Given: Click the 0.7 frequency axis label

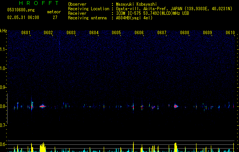Looking at the screenshot, I should [3, 125].
